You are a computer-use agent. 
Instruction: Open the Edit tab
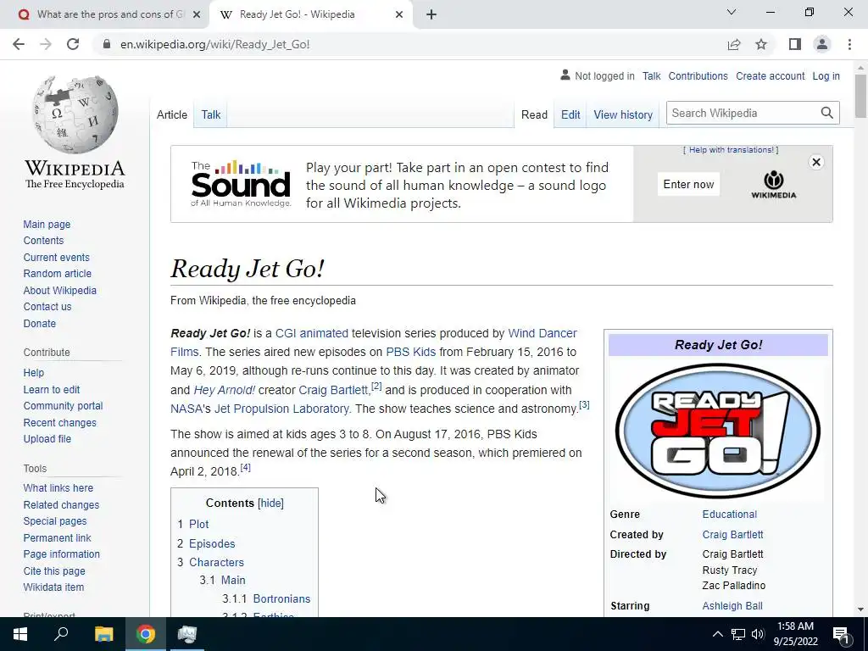click(x=570, y=114)
